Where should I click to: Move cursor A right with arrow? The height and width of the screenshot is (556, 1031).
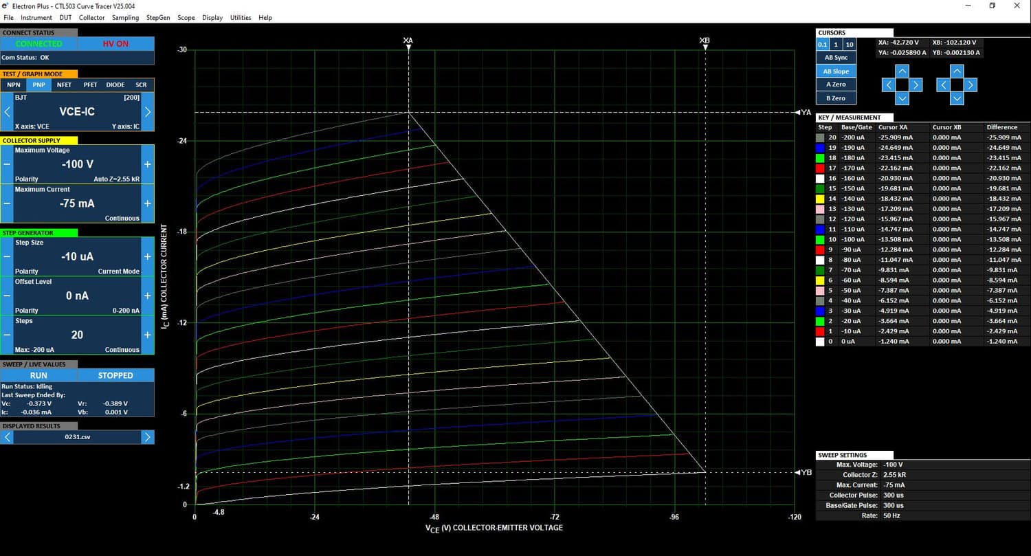pos(916,85)
